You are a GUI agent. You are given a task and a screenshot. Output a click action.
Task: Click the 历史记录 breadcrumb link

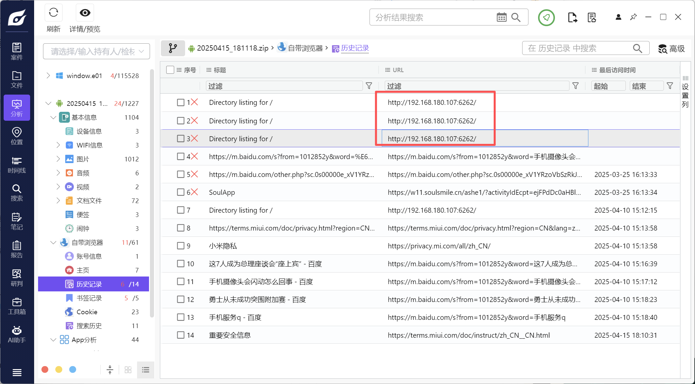pos(355,48)
